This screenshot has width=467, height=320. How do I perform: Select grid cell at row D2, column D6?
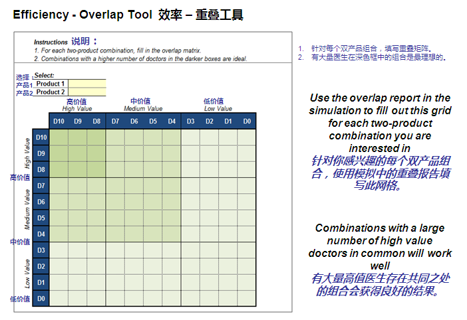pos(134,266)
